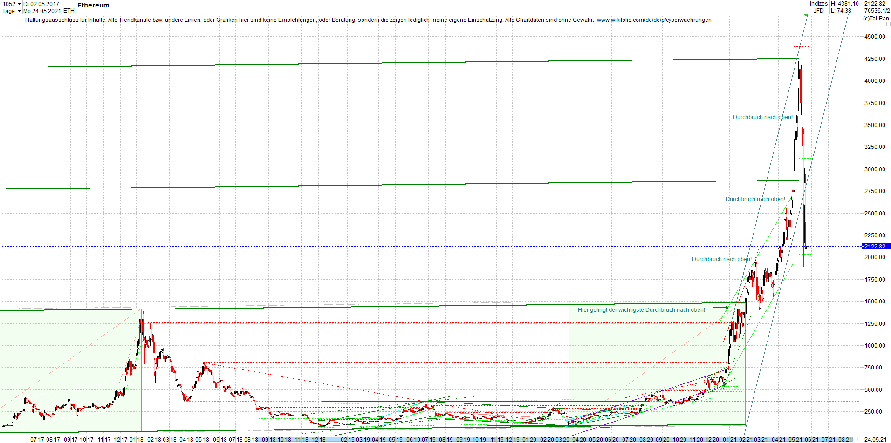
Task: Click the L scale button on time axis
Action: click(x=858, y=439)
